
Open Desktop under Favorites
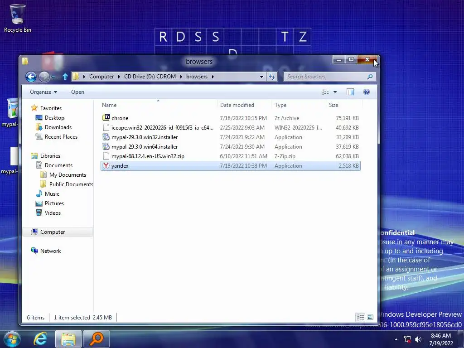[54, 118]
